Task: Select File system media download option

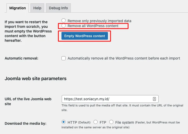Action: pyautogui.click(x=111, y=122)
